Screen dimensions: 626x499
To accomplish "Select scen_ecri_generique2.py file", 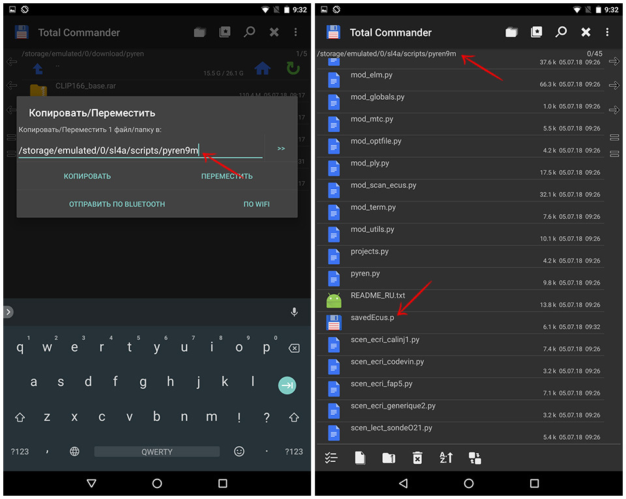I will 460,411.
